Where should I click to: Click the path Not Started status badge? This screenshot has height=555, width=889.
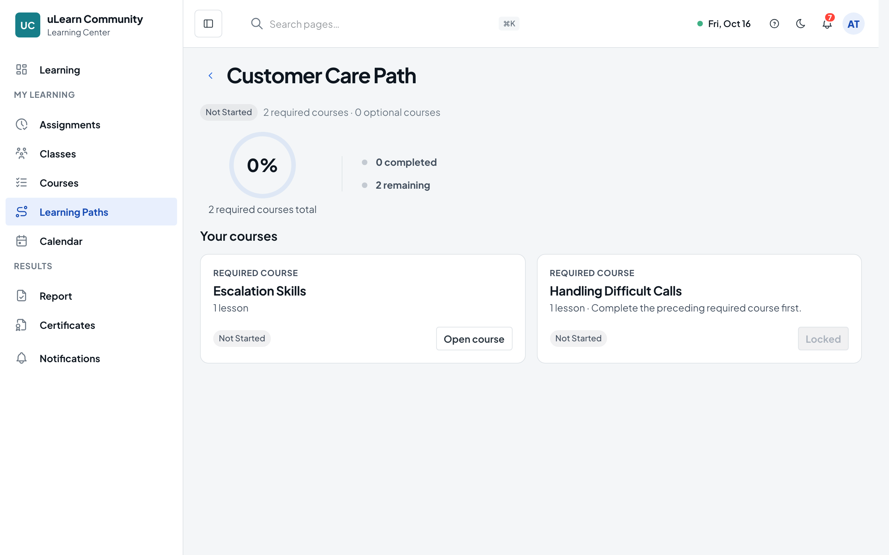tap(229, 112)
